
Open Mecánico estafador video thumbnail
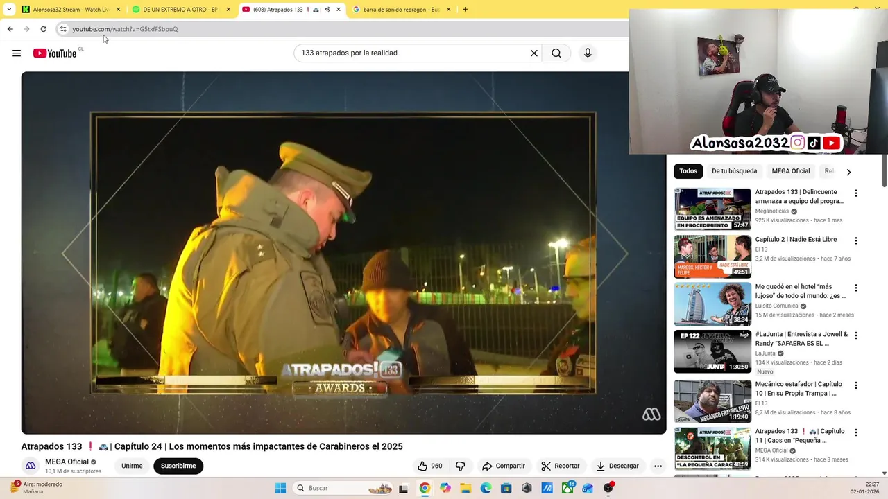[712, 401]
